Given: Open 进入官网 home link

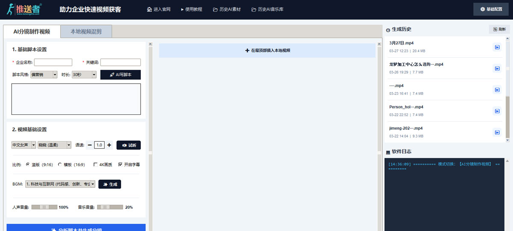Looking at the screenshot, I should coord(159,9).
